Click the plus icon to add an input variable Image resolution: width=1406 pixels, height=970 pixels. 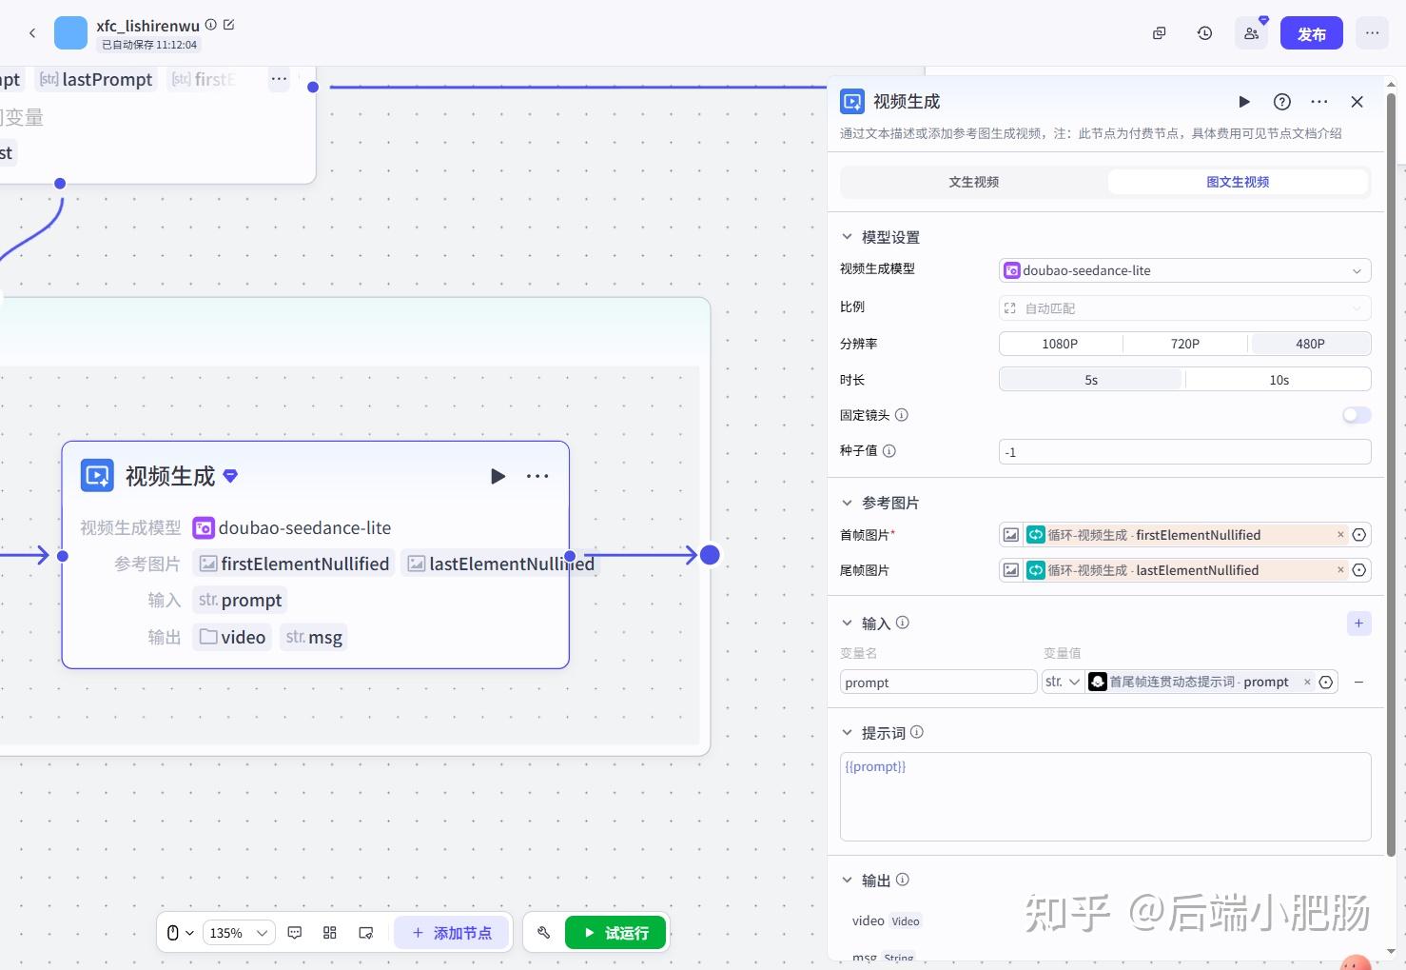point(1358,624)
